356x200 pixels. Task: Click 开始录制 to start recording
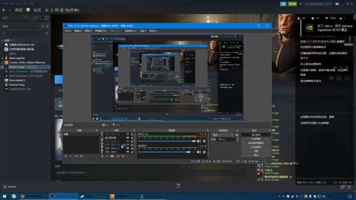[x=256, y=139]
